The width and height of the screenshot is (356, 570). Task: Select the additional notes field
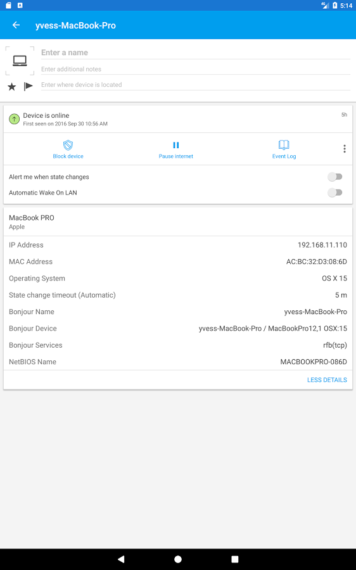coord(196,69)
